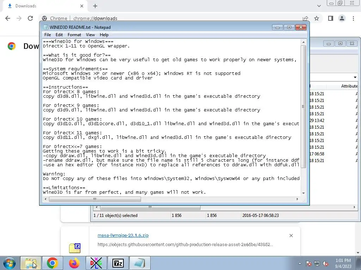The width and height of the screenshot is (361, 270).
Task: Open the Notepad Format menu
Action: click(x=74, y=35)
